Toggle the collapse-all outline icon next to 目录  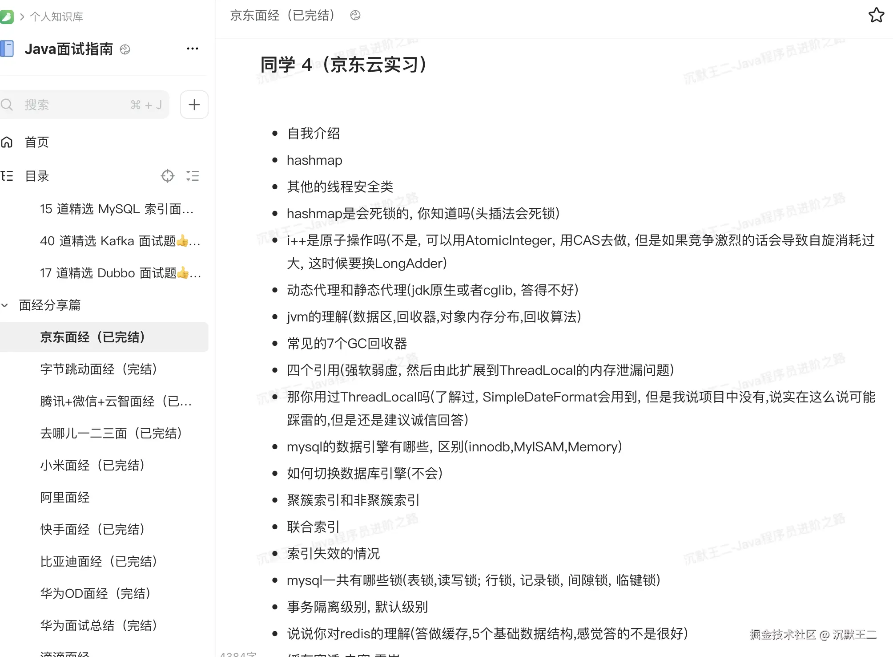pos(192,176)
